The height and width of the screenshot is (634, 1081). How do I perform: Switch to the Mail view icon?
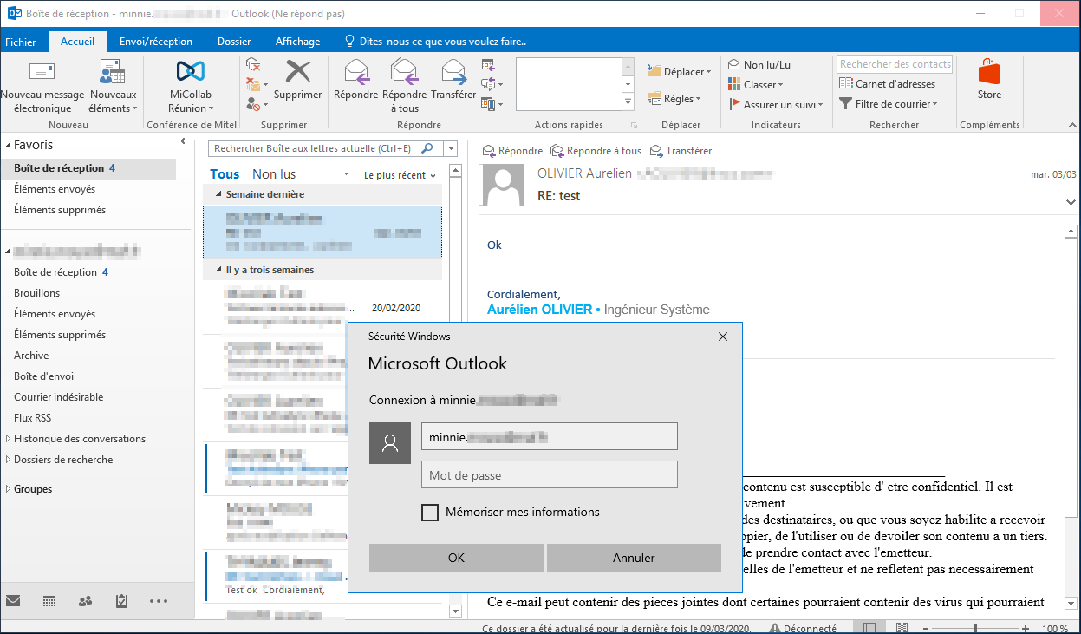pos(13,600)
